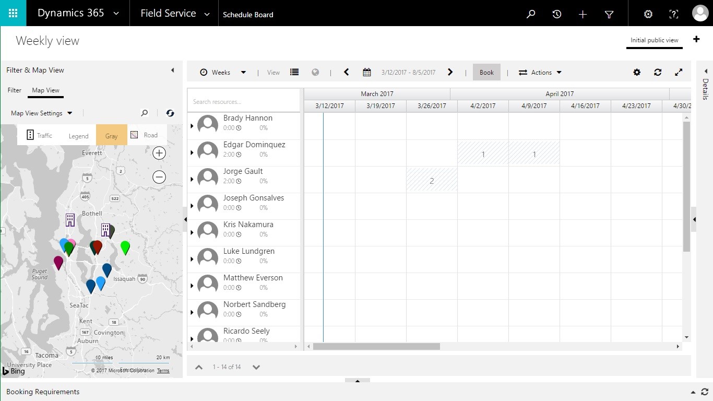Select the Initial public view tab

(654, 40)
